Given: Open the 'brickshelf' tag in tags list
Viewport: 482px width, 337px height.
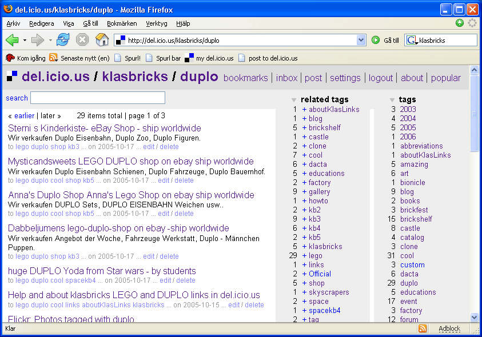Looking at the screenshot, I should point(416,219).
